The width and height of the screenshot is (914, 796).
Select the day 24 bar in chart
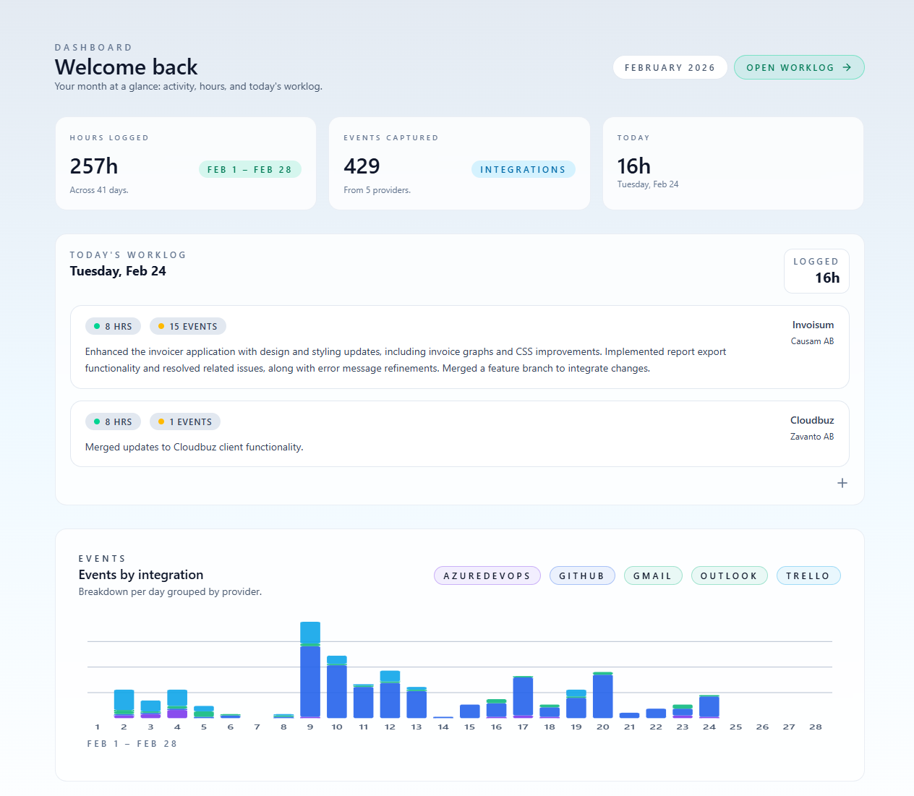709,706
